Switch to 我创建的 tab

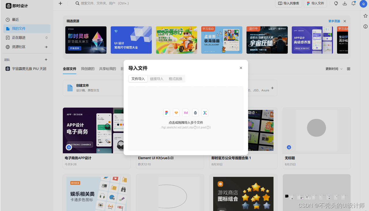tap(88, 69)
